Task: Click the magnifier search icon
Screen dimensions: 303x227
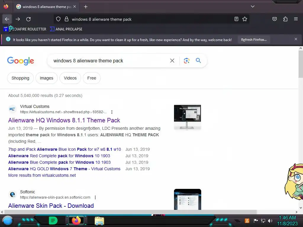Action: coord(198,60)
